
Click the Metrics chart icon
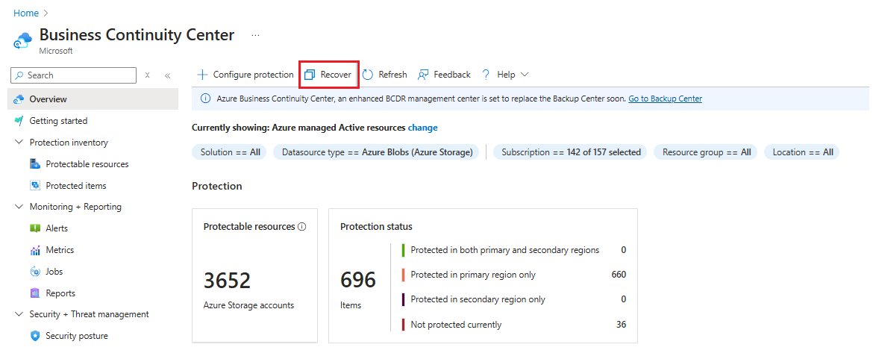point(35,250)
